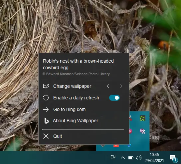Screen dimensions: 181x164
Task: Open the OneNote clipping tool tray icon
Action: coord(142,131)
